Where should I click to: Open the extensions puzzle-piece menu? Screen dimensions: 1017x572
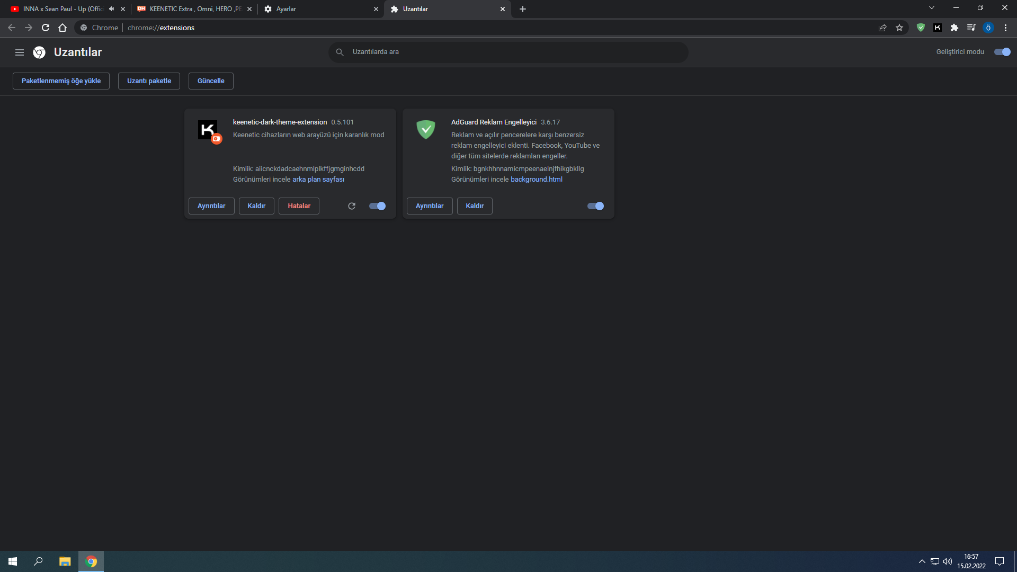click(954, 28)
